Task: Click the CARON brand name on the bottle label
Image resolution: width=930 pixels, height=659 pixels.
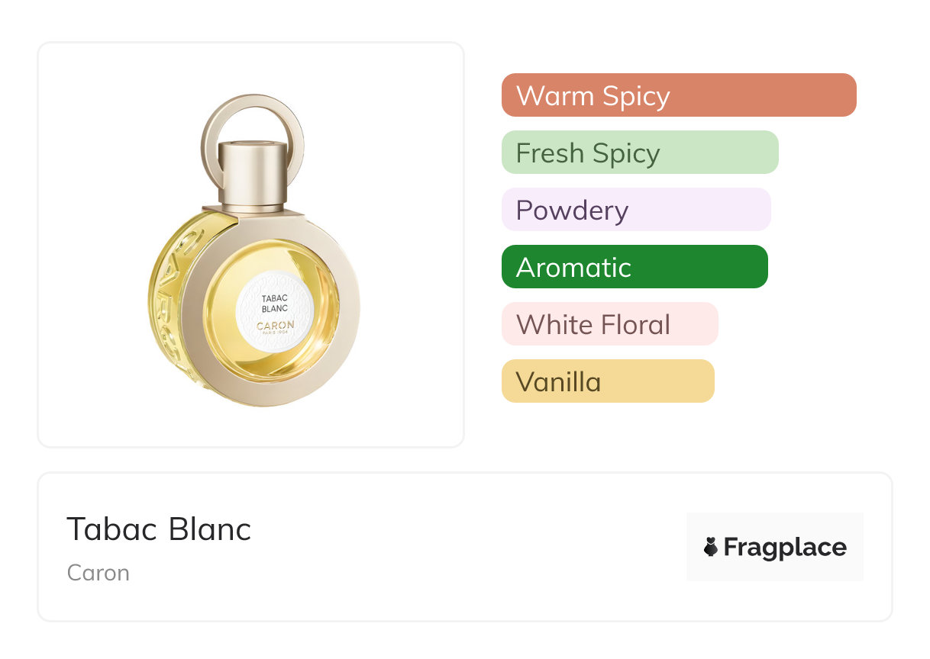Action: [275, 324]
